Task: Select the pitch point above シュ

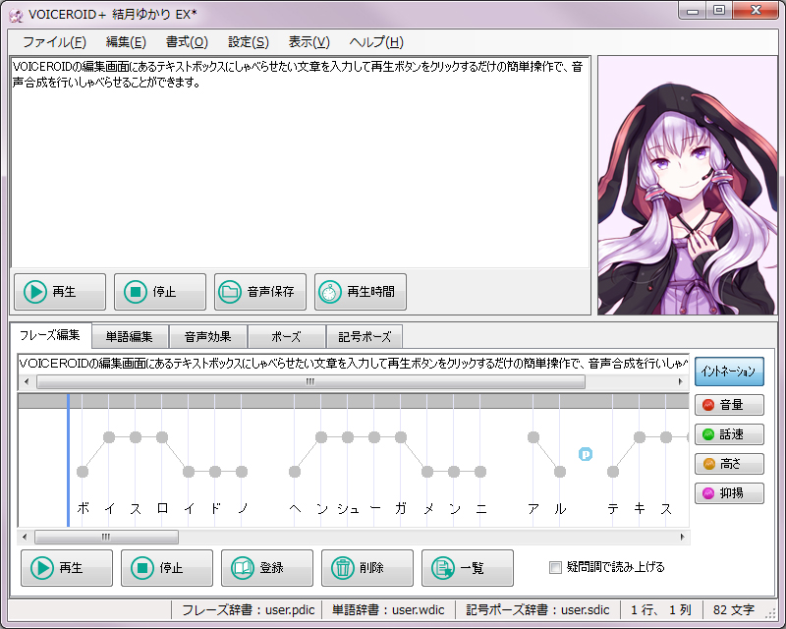Action: click(x=348, y=437)
